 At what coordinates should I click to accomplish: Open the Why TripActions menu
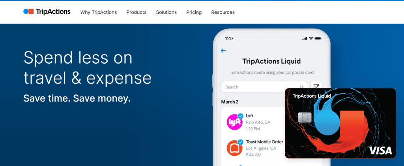[99, 12]
